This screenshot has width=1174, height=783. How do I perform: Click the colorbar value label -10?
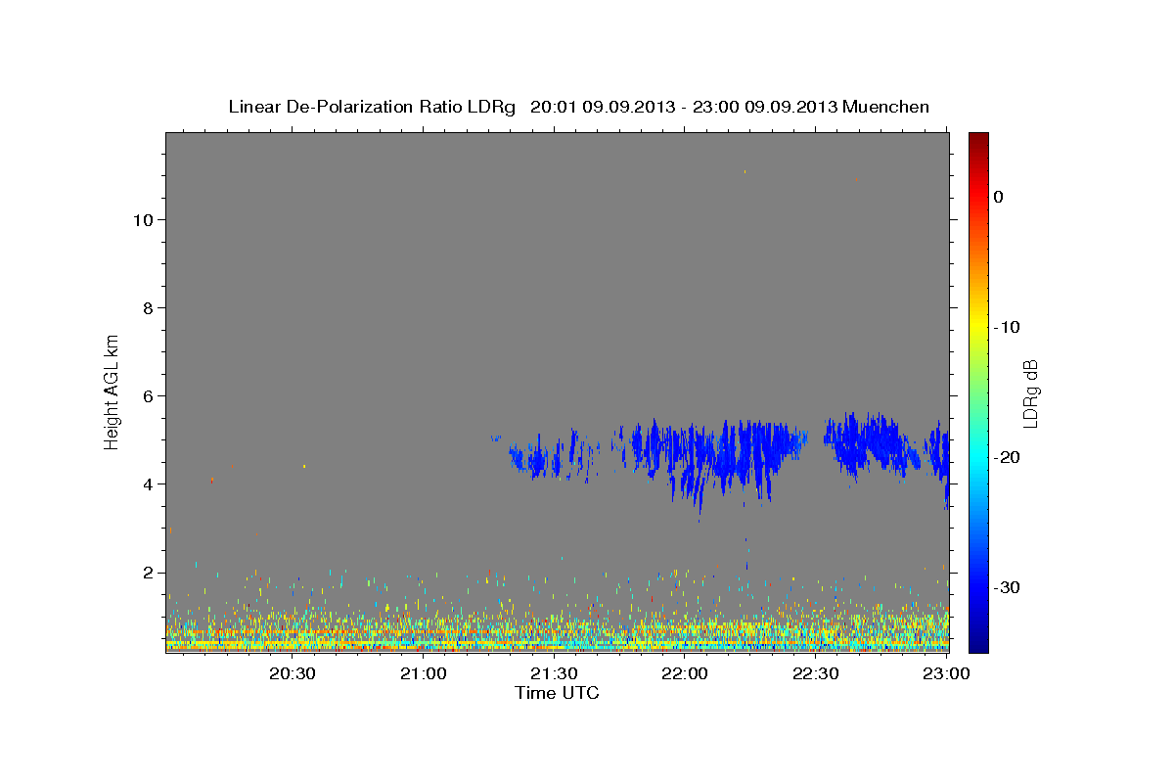pyautogui.click(x=1007, y=327)
